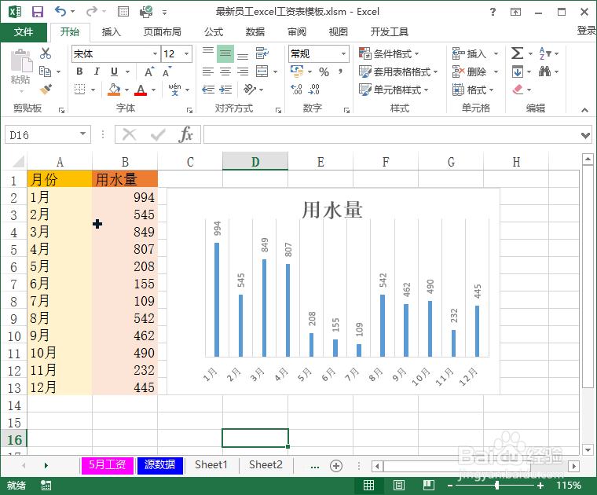This screenshot has height=495, width=597.
Task: Open 单元格样式 cell styles menu
Action: [x=394, y=90]
